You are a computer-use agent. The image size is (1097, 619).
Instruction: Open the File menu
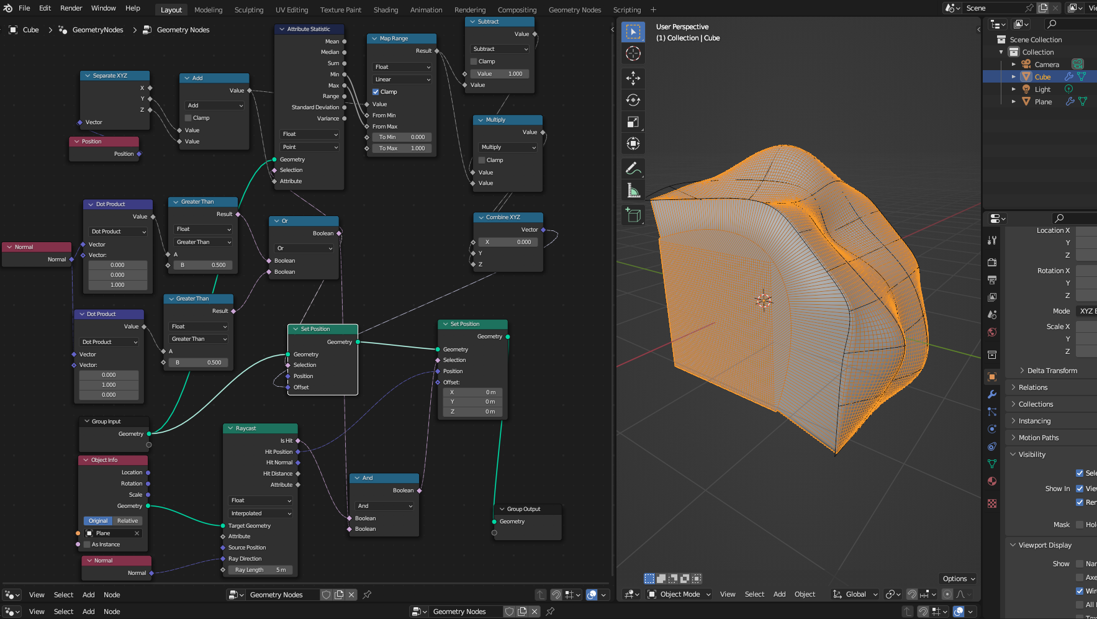(x=24, y=8)
